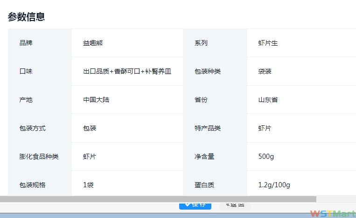Click the 山东省 province value
The width and height of the screenshot is (356, 218).
pyautogui.click(x=268, y=100)
